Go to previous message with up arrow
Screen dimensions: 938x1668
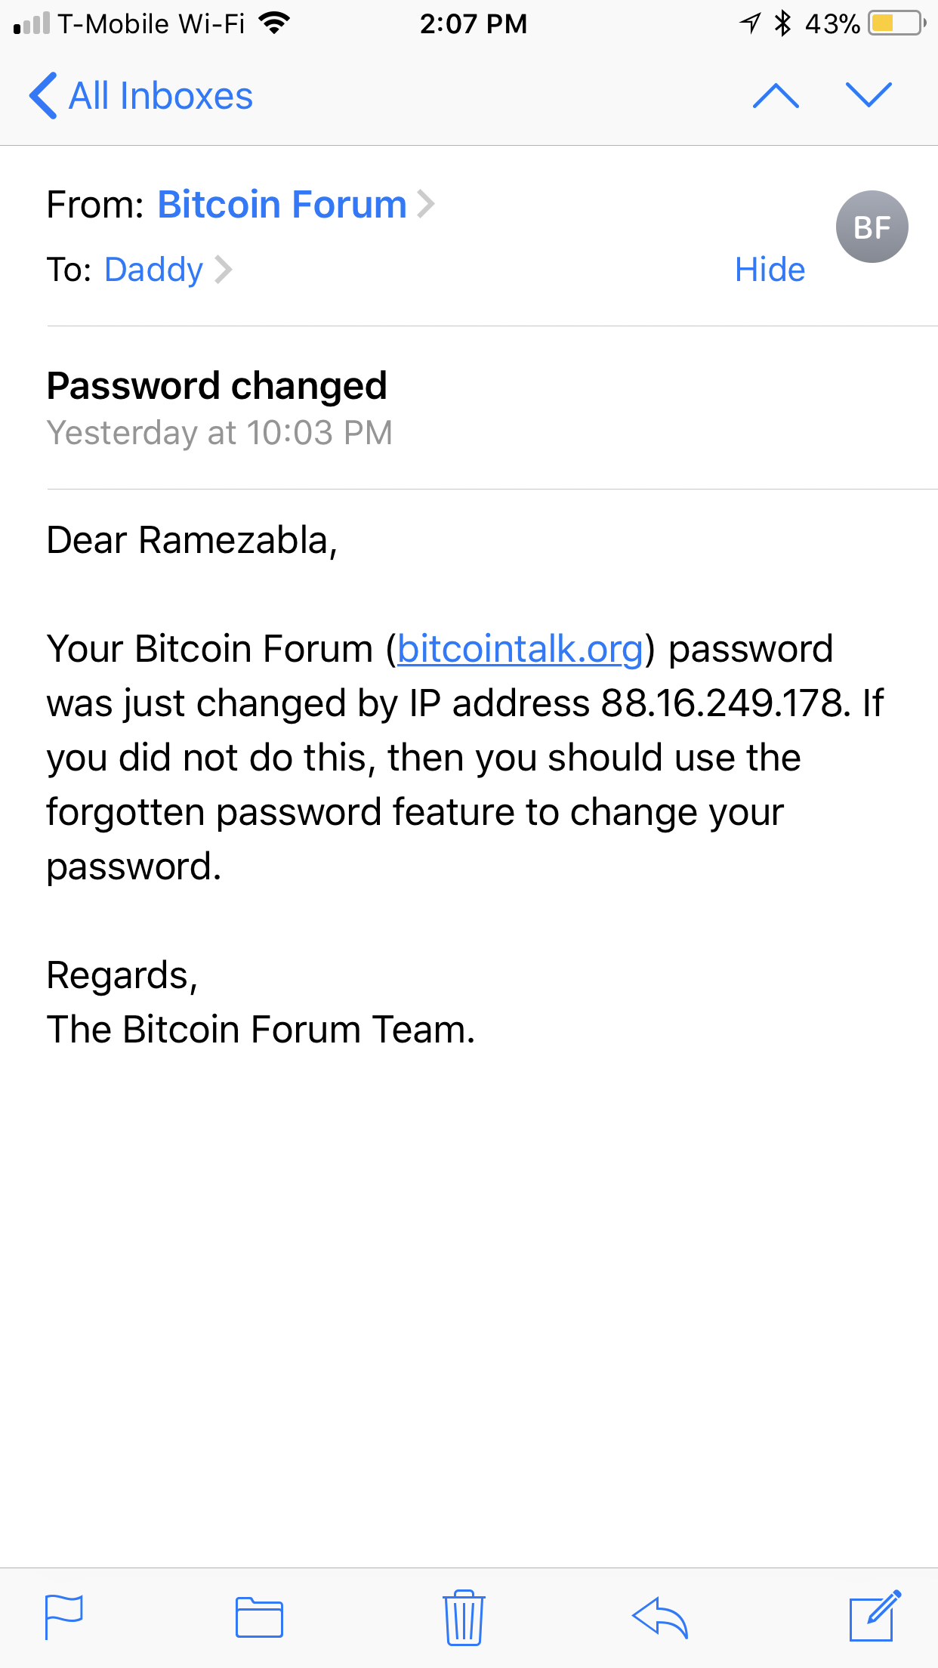776,95
